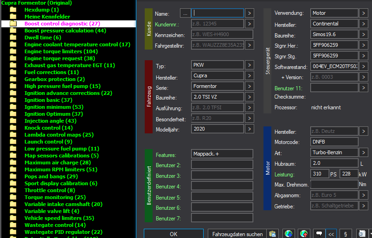
Task: Open arrow list for Serie Formentor
Action: click(x=250, y=86)
